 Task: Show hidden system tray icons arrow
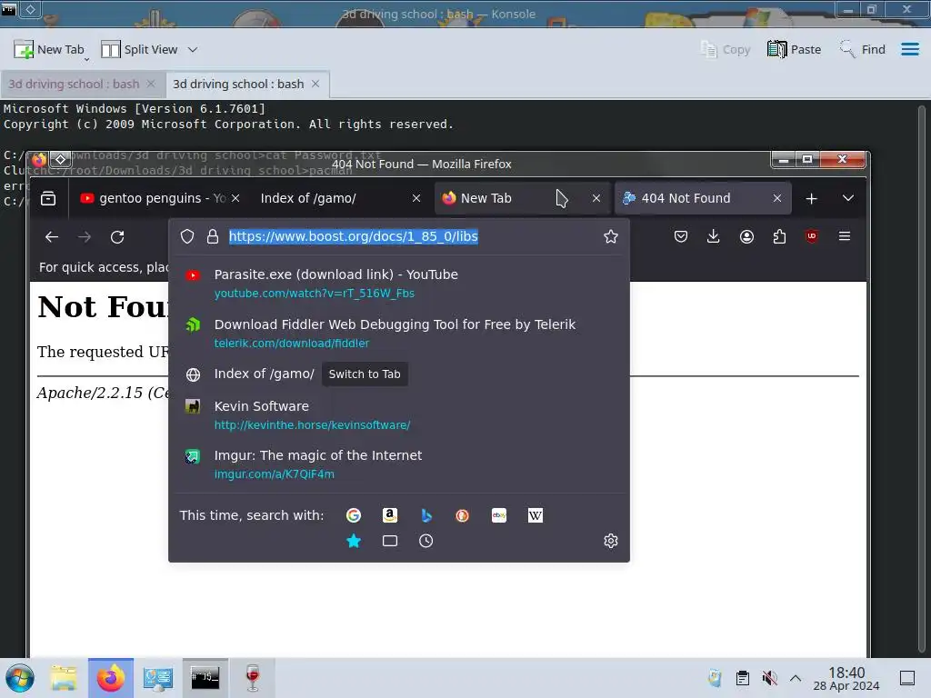796,678
